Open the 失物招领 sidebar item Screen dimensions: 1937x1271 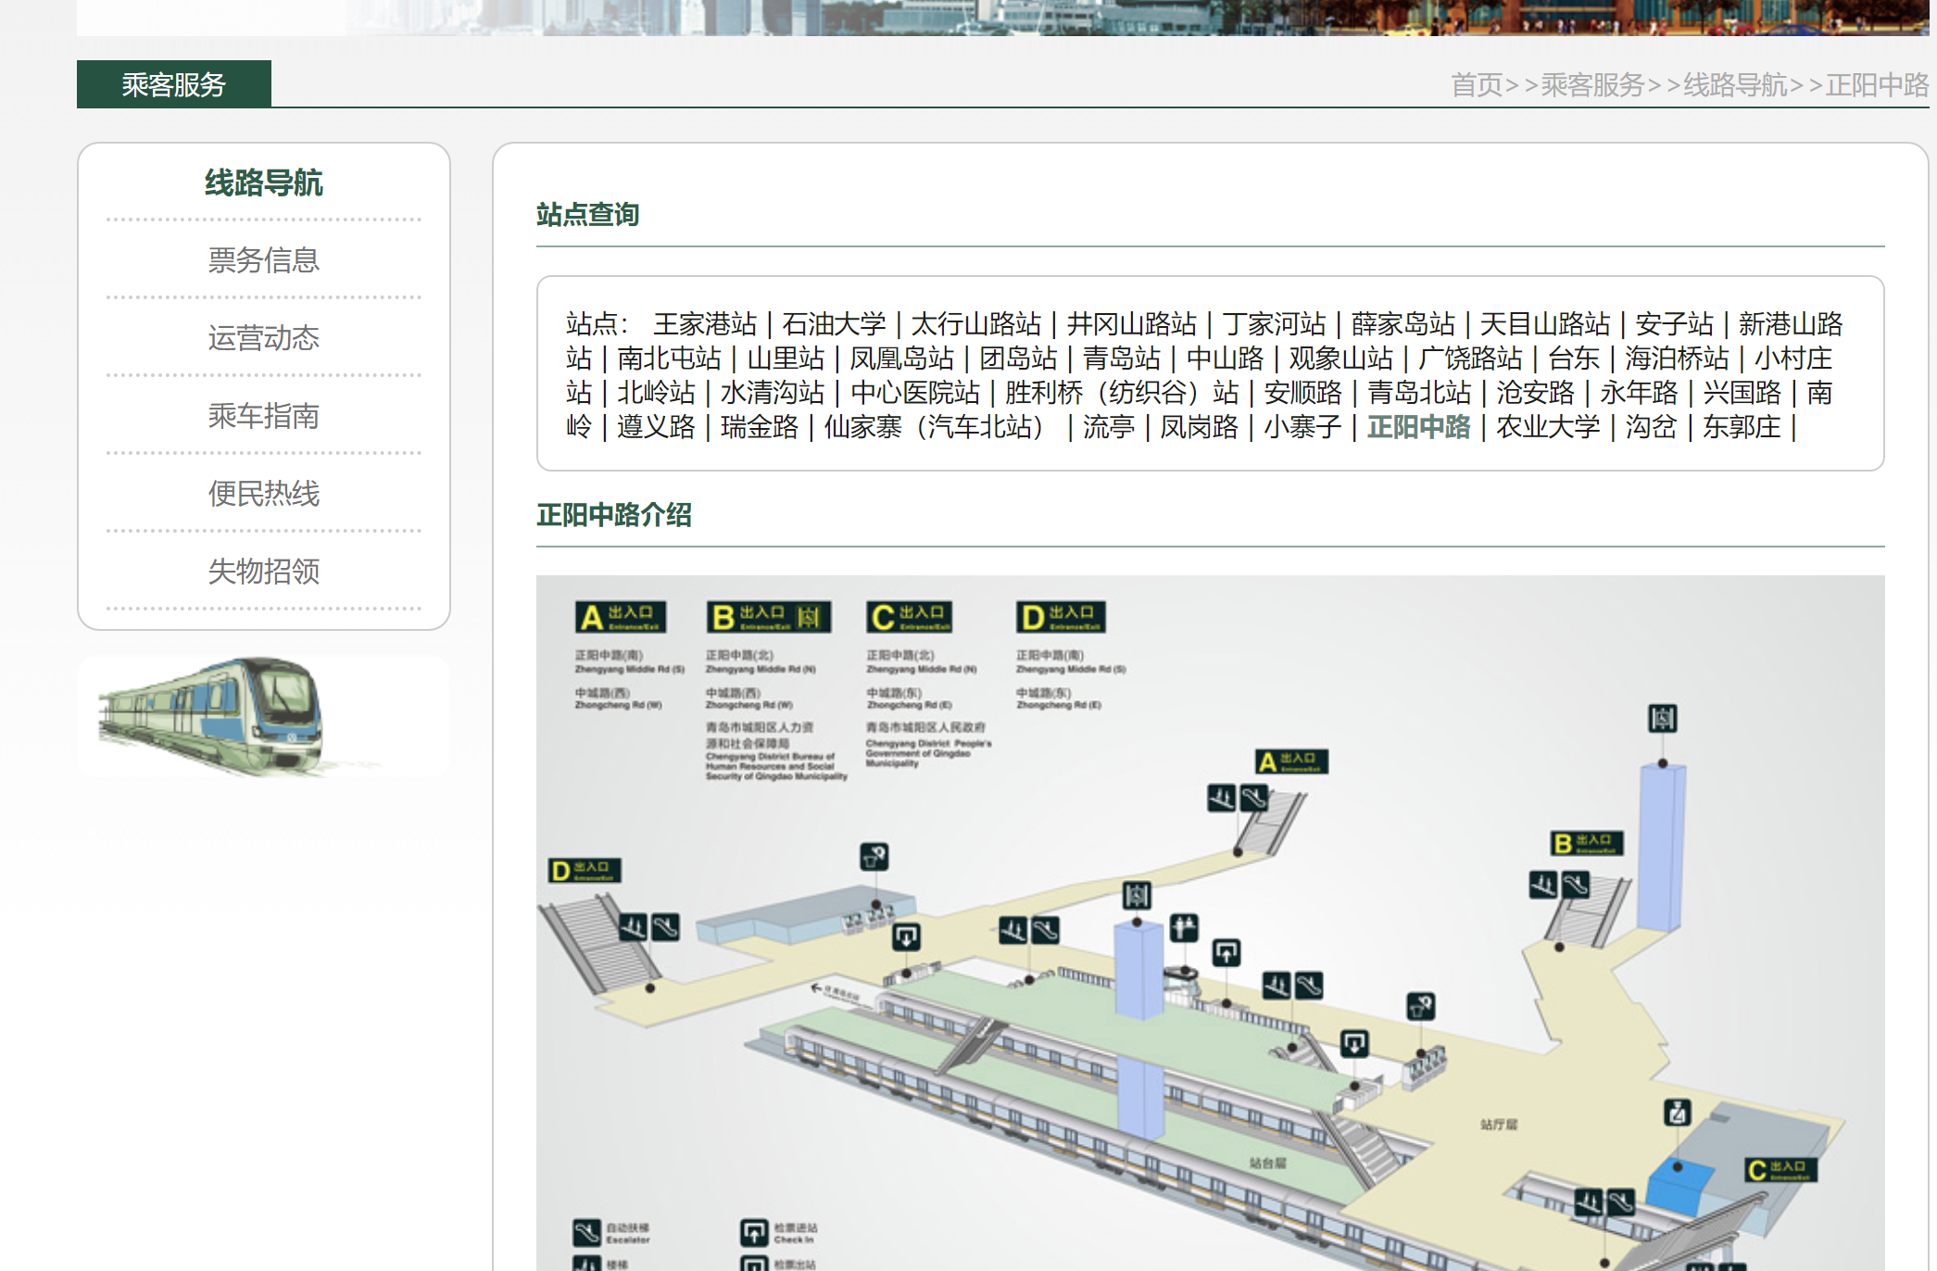264,572
